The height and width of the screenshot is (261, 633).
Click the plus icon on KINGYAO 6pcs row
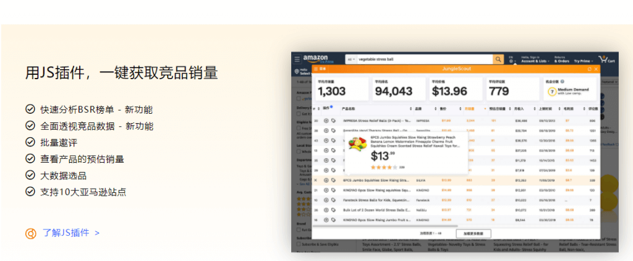[x=326, y=190]
